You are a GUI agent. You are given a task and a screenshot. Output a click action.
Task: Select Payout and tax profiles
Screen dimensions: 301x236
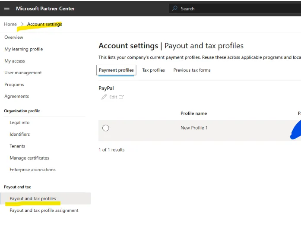45,198
